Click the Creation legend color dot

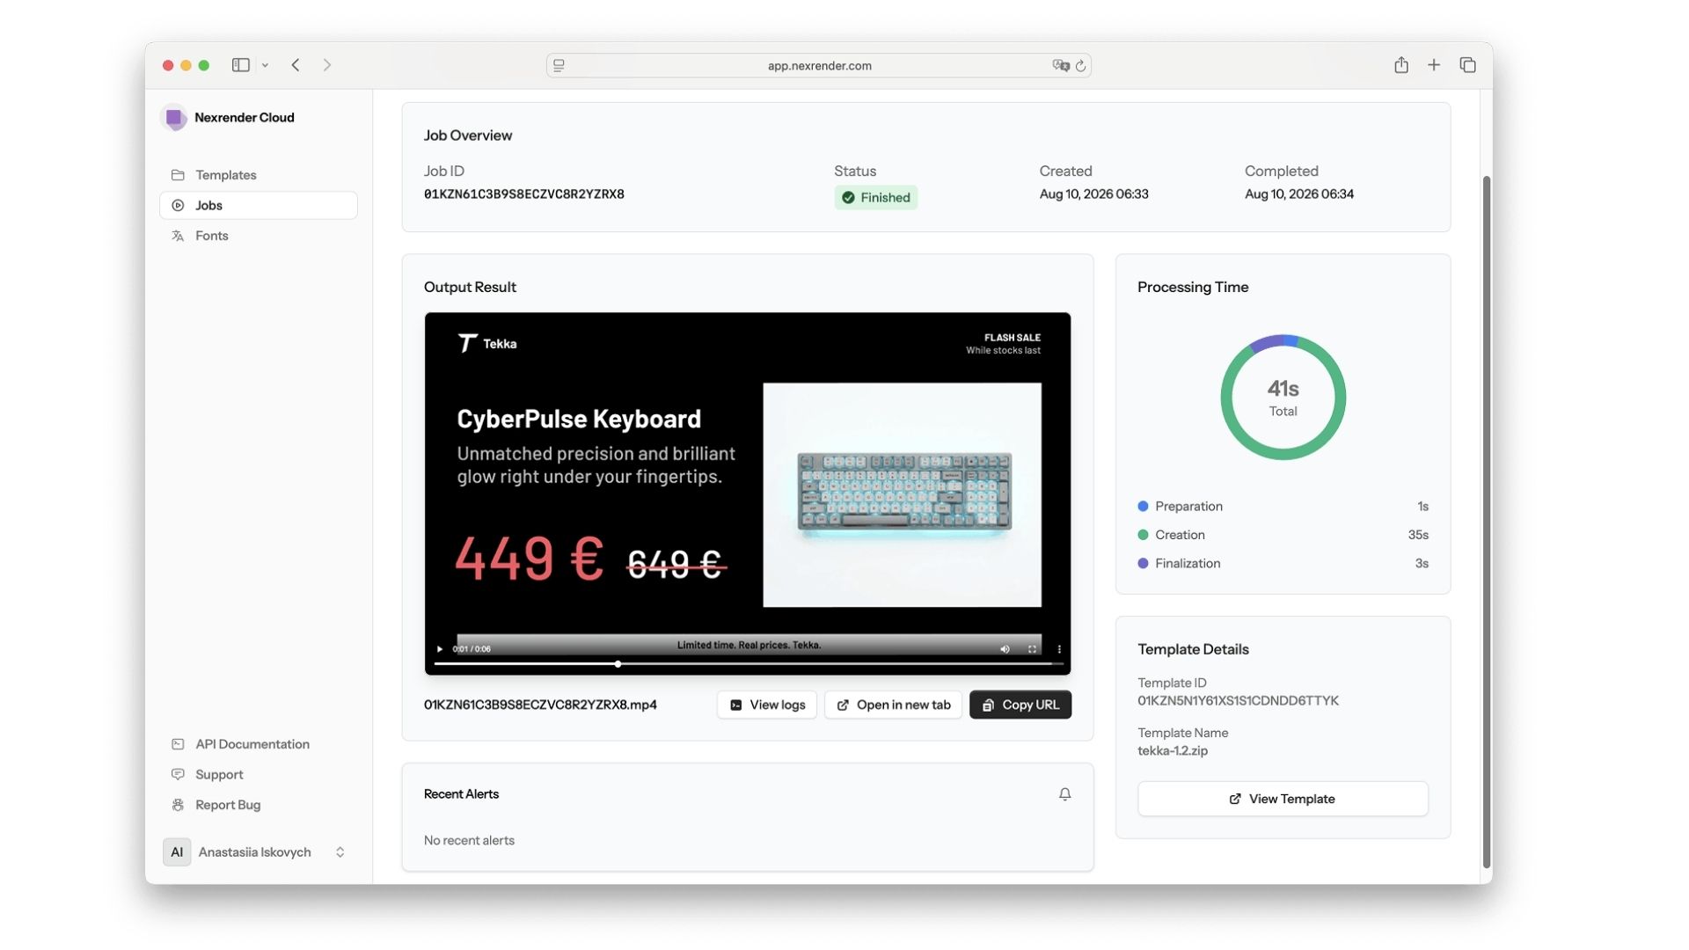pyautogui.click(x=1143, y=535)
